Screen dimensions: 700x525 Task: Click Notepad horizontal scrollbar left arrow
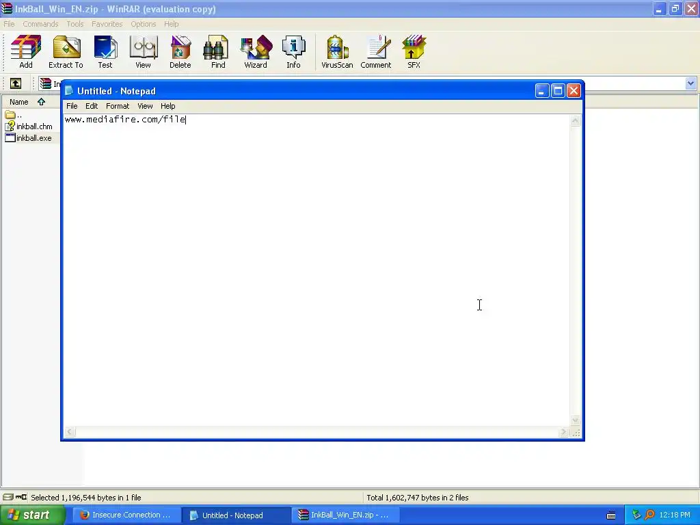[x=70, y=432]
